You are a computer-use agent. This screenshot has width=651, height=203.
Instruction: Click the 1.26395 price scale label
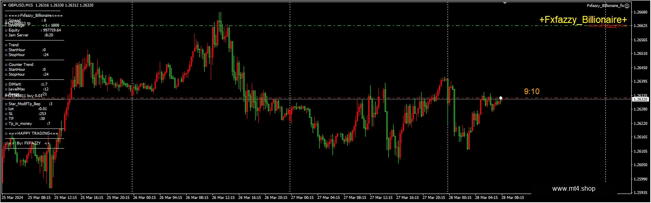[x=641, y=81]
